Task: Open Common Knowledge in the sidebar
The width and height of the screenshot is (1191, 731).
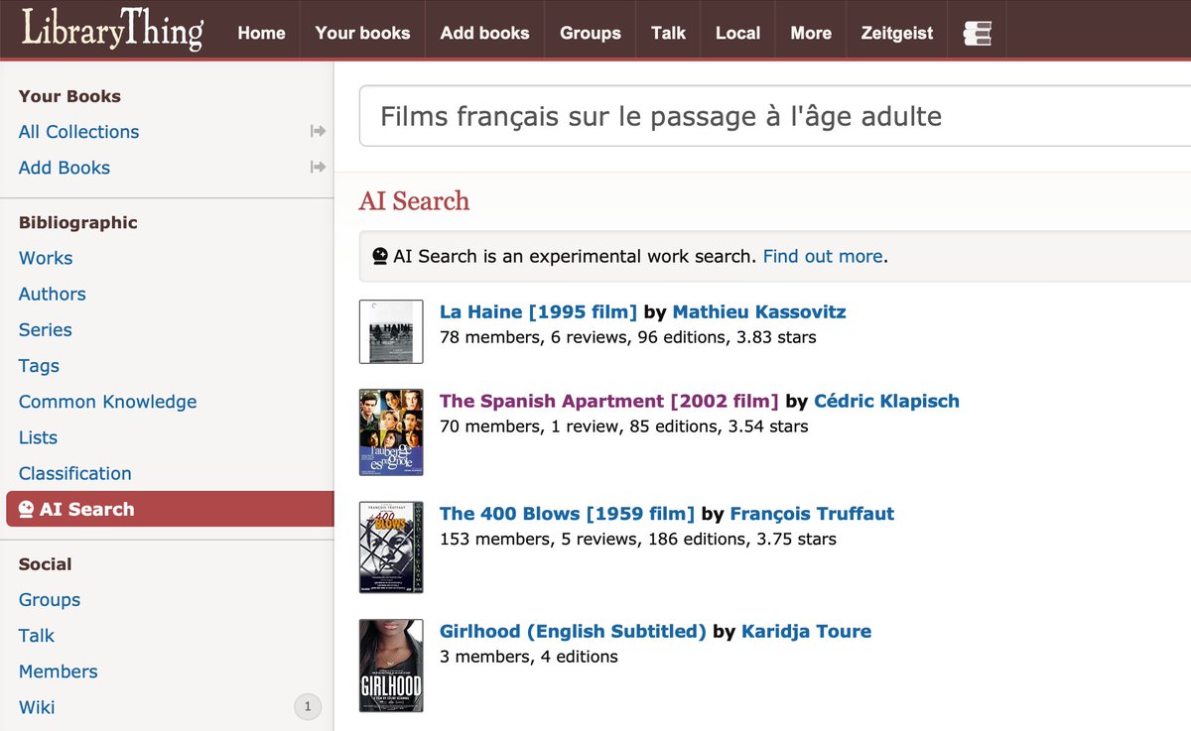Action: (x=107, y=401)
